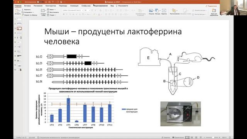This screenshot has height=139, width=247.
Task: Toggle the AutoSave switch in title bar
Action: (40, 2)
